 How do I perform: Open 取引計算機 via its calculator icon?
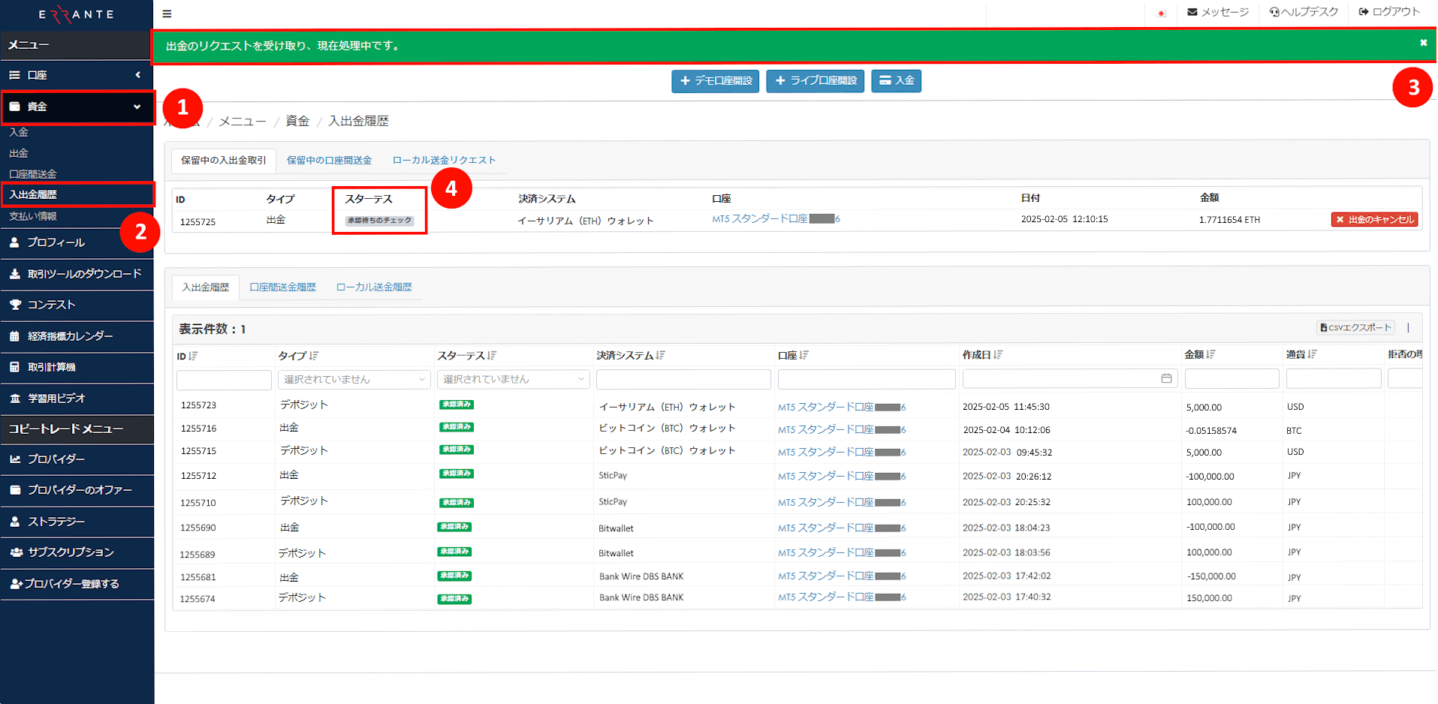point(15,367)
